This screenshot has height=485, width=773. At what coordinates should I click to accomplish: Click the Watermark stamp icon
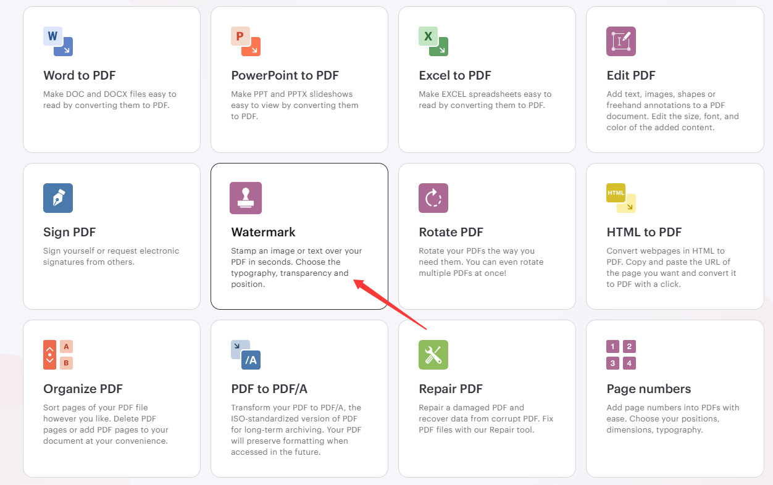point(246,198)
